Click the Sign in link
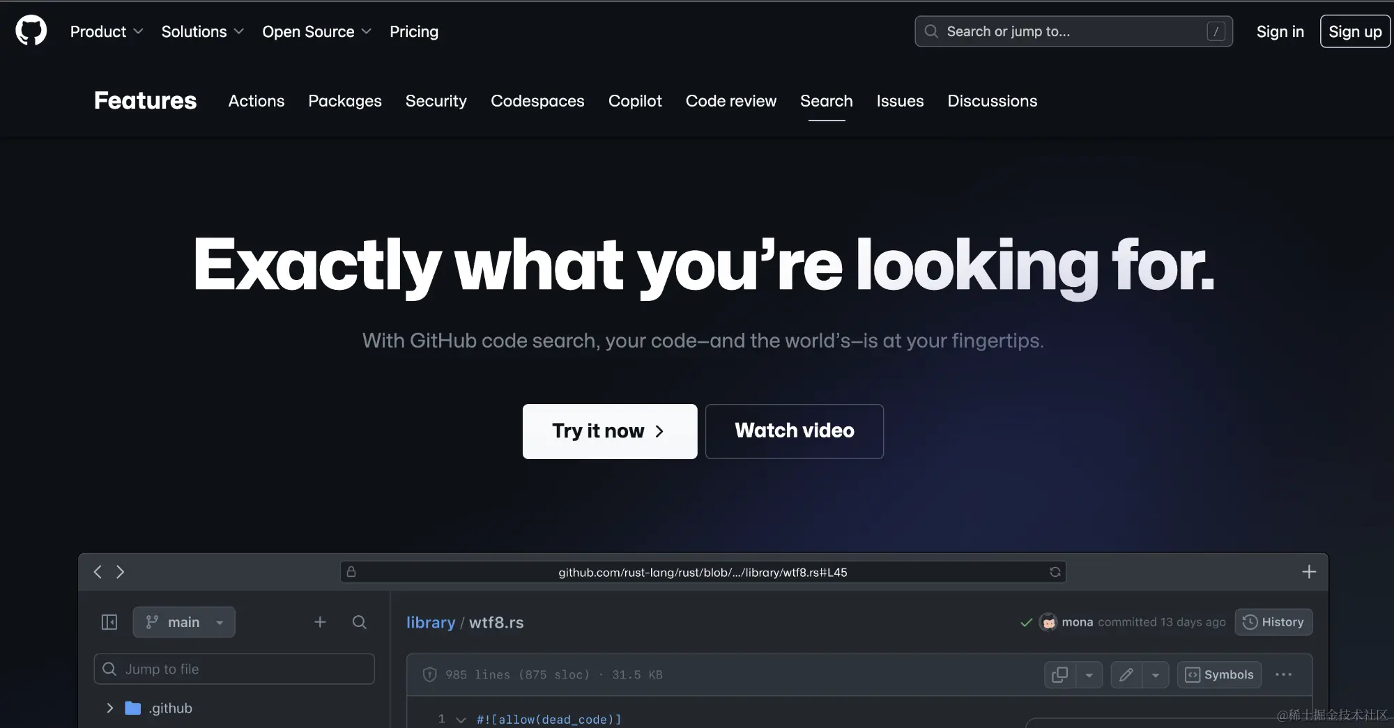This screenshot has width=1394, height=728. point(1280,31)
